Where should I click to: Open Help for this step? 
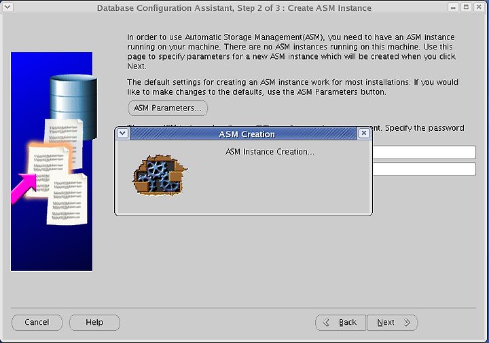(x=94, y=323)
